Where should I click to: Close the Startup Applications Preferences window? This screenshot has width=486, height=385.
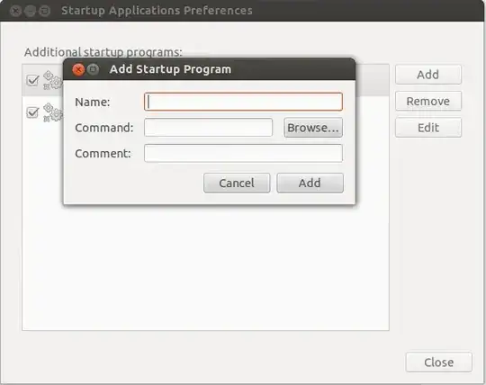[15, 11]
